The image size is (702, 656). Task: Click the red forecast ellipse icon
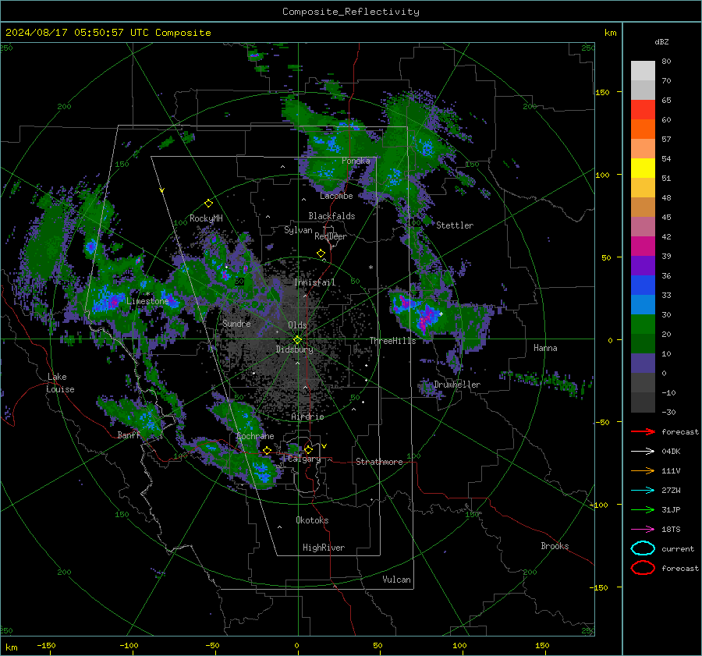point(643,568)
